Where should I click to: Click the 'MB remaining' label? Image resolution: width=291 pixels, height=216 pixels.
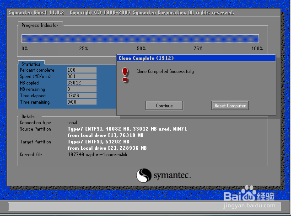point(32,90)
